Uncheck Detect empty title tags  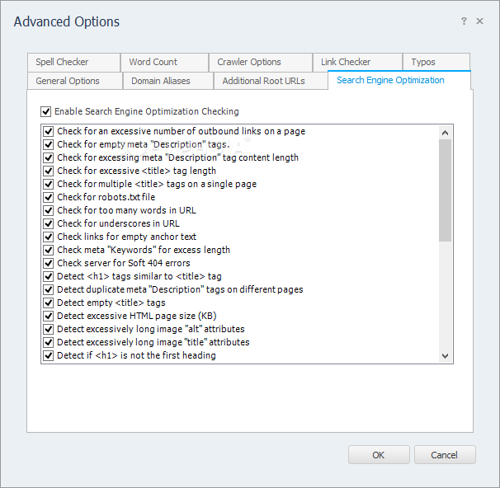tap(48, 303)
